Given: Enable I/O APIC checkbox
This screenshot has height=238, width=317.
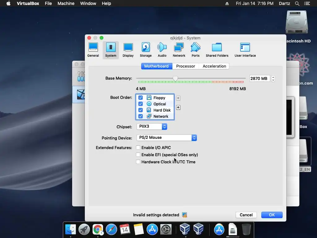Looking at the screenshot, I should pos(138,148).
